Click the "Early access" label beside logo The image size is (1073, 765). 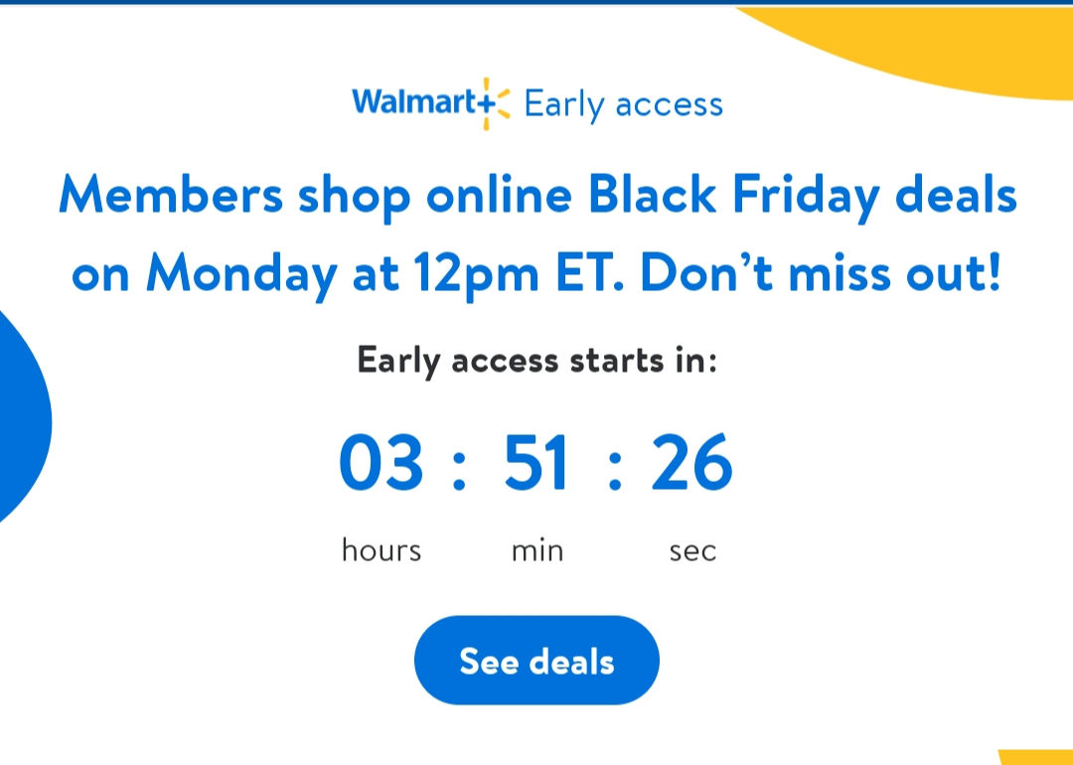click(x=623, y=104)
